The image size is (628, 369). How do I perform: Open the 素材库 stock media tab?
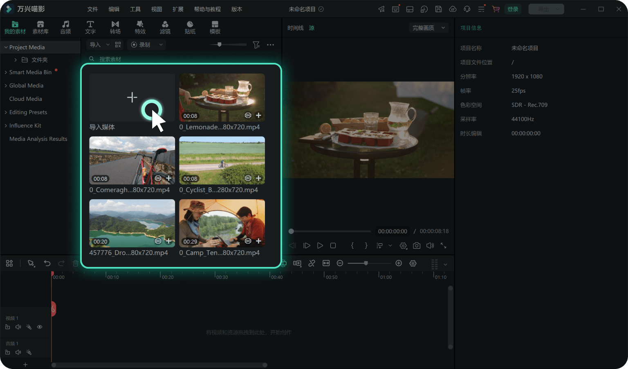pos(40,27)
